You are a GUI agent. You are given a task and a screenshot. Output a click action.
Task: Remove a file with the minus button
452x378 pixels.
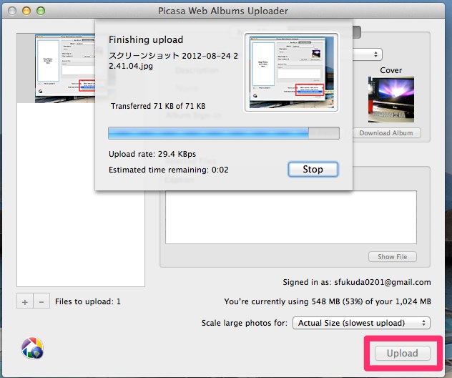(41, 302)
